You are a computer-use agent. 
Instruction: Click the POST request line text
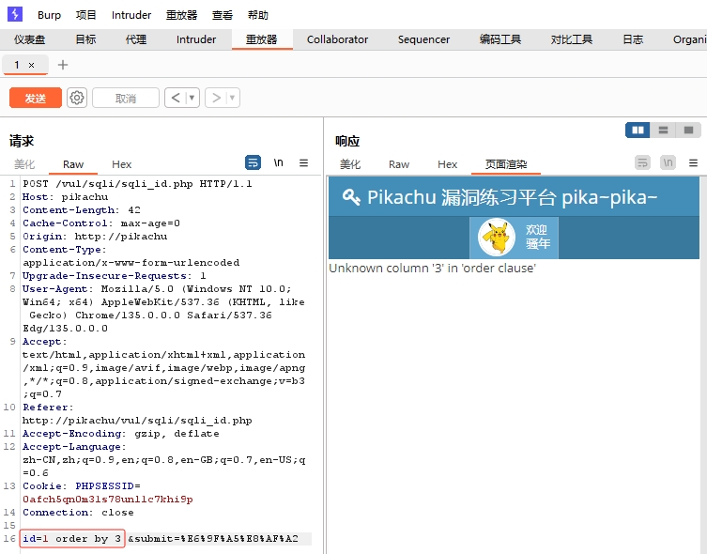pyautogui.click(x=137, y=184)
